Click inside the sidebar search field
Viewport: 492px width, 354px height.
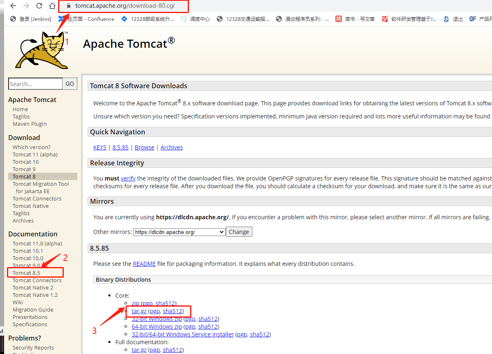[x=35, y=84]
